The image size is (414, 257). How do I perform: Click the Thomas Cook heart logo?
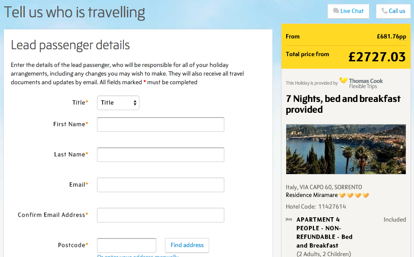[343, 80]
